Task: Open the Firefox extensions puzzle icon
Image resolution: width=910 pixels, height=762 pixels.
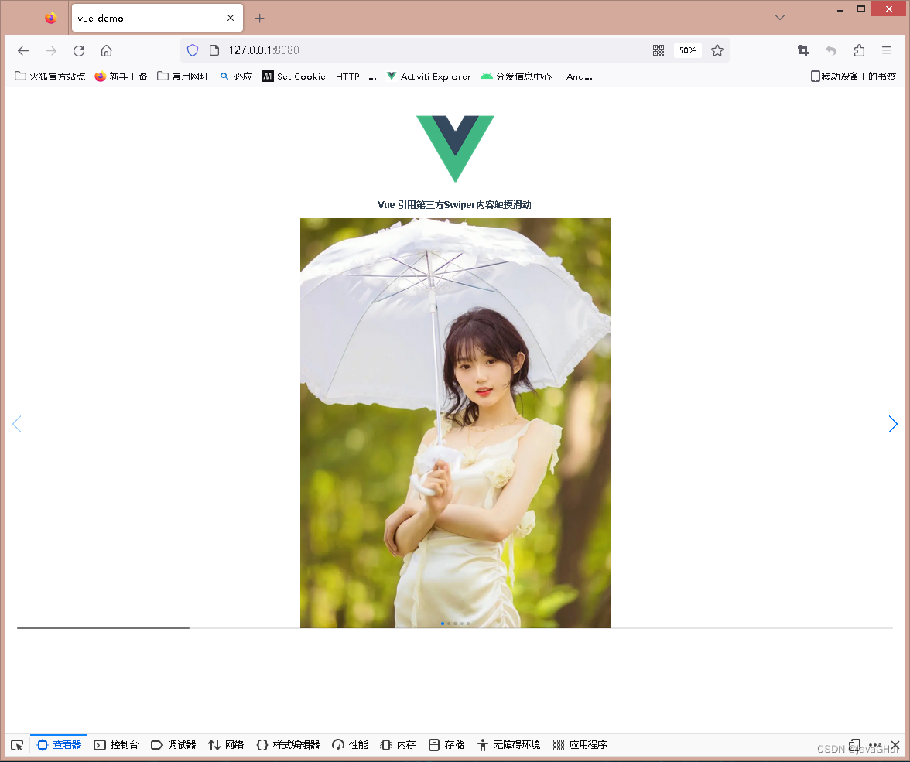Action: 859,50
